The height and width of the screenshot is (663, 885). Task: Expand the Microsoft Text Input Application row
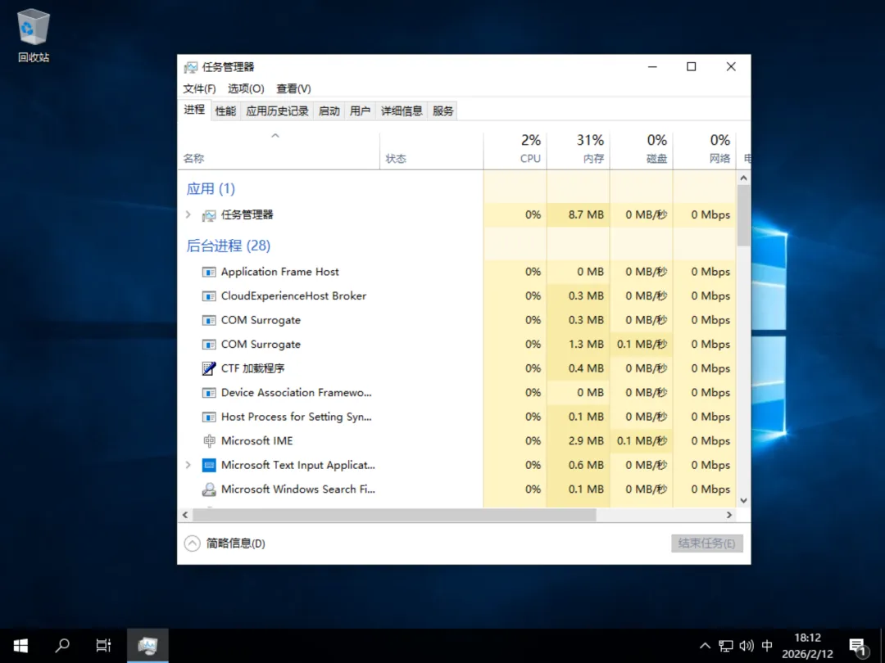click(188, 465)
